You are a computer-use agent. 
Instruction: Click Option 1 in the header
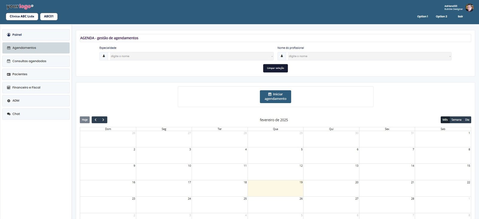point(422,16)
